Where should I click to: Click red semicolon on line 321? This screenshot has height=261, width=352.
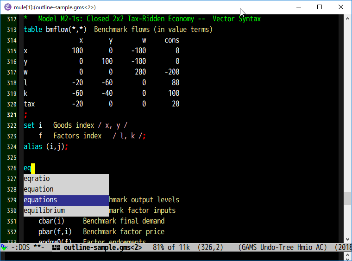point(25,115)
